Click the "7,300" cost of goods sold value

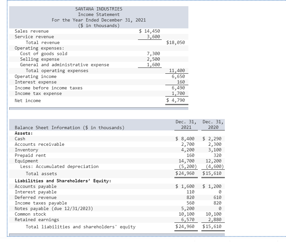pyautogui.click(x=153, y=54)
